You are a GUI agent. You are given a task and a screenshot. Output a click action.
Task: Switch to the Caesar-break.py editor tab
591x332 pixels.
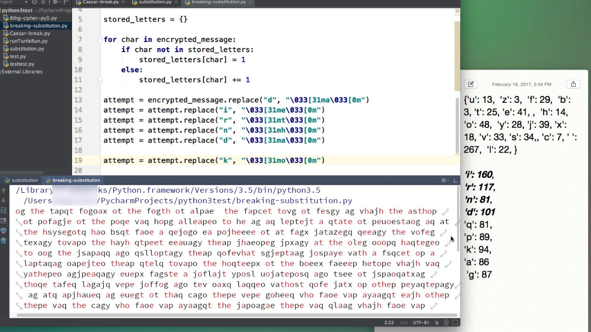tap(100, 2)
